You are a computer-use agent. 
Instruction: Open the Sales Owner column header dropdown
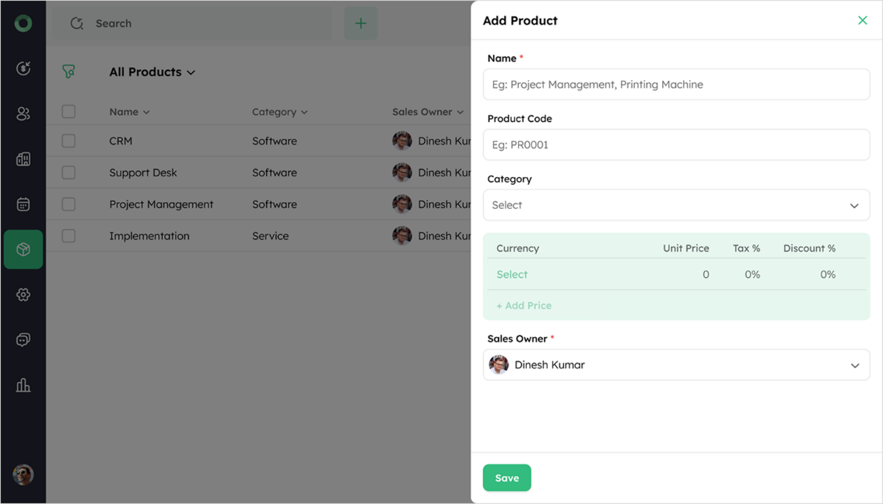(428, 112)
